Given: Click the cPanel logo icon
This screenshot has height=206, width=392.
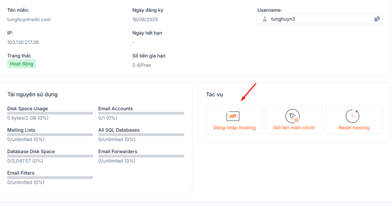Looking at the screenshot, I should click(233, 116).
